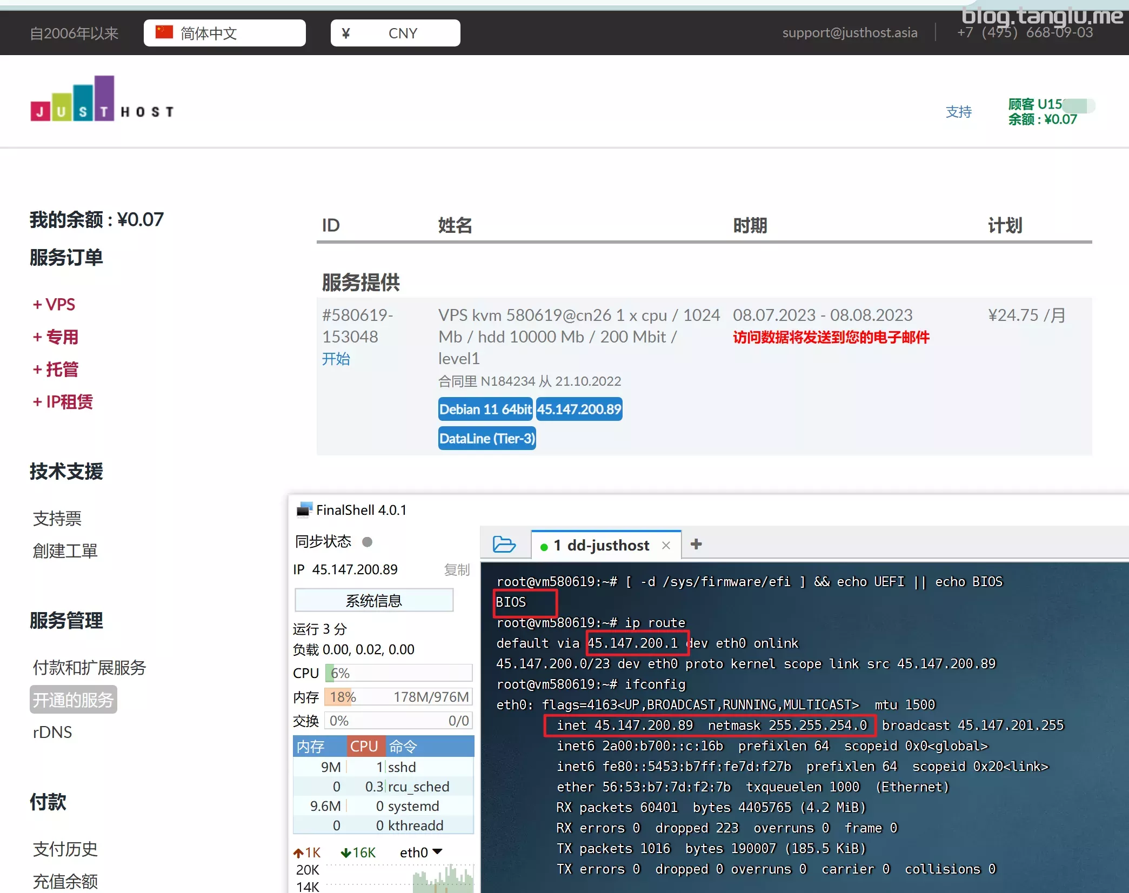Click inside the terminal output area
This screenshot has height=893, width=1129.
pos(804,727)
